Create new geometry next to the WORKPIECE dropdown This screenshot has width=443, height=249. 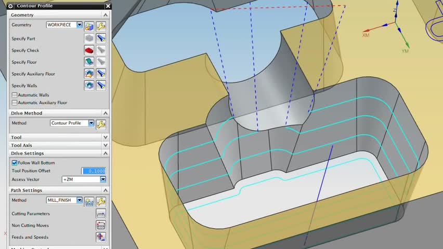click(x=89, y=26)
